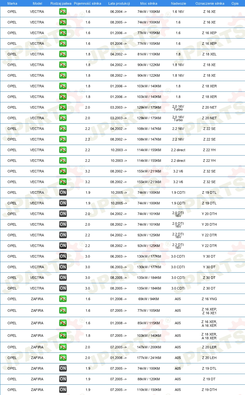Select the 147kW / 200KM power cell
Image resolution: width=245 pixels, height=395 pixels.
[x=149, y=347]
